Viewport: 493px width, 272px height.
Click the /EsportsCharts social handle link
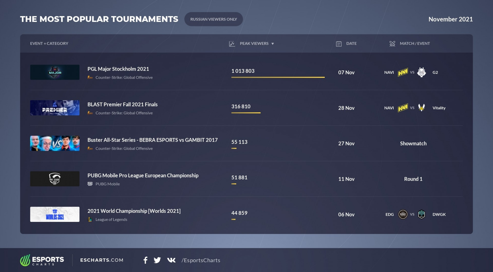tap(201, 260)
